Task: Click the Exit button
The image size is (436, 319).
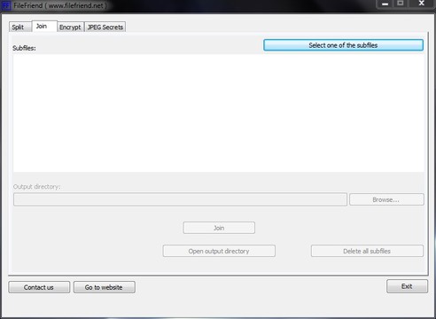Action: coord(407,286)
